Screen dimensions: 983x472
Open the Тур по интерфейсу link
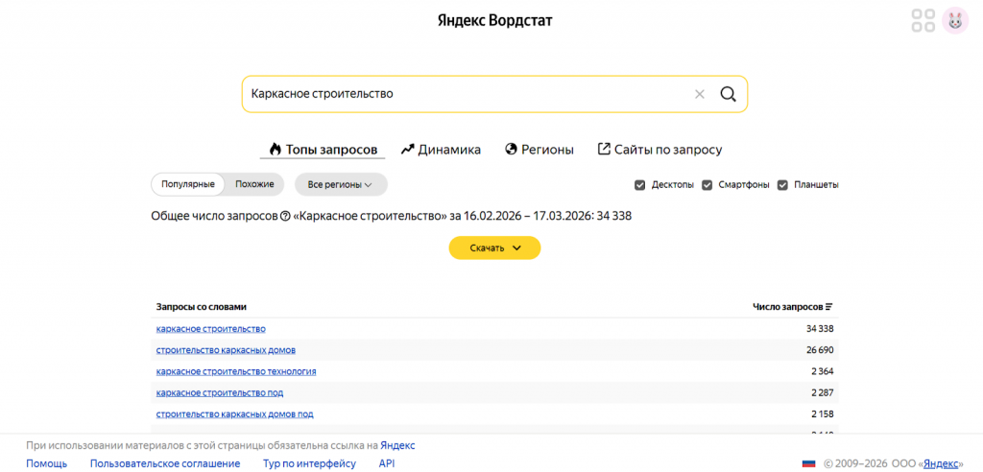pos(310,464)
